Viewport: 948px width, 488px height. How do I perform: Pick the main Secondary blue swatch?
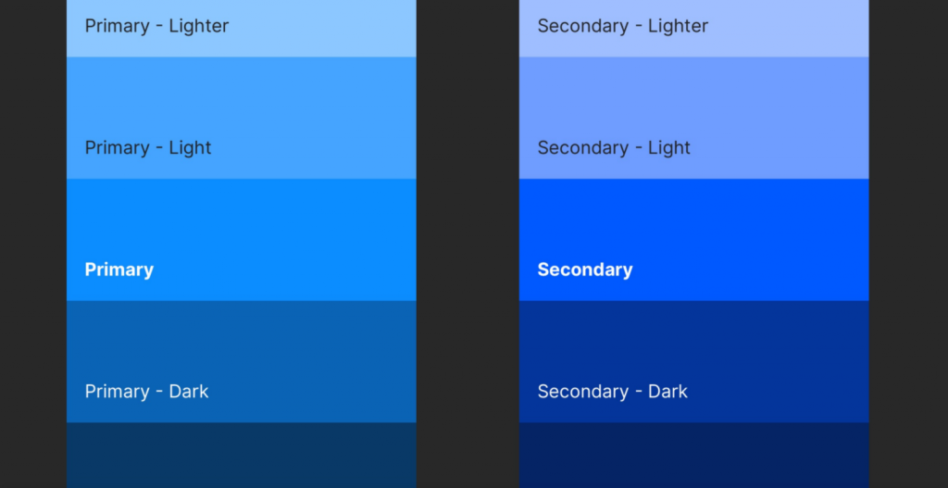pyautogui.click(x=693, y=240)
